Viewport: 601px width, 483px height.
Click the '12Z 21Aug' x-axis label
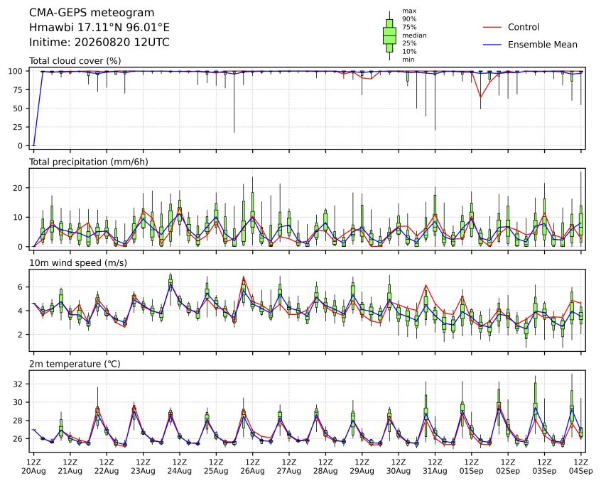(70, 467)
